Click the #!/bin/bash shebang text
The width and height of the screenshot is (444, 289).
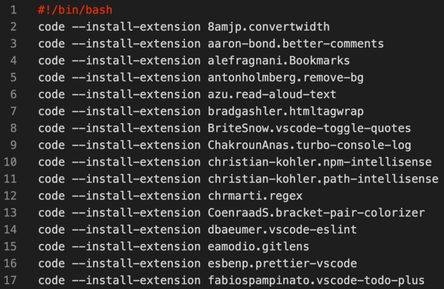tap(75, 10)
